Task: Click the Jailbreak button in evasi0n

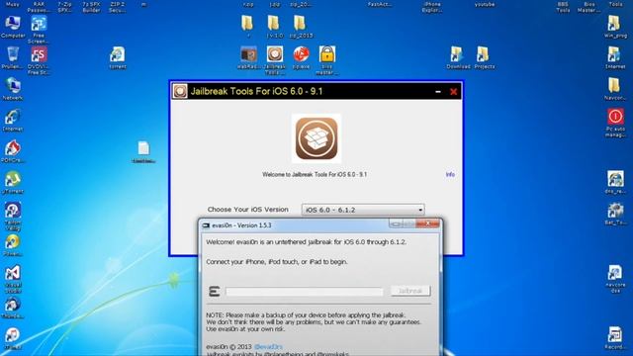Action: pyautogui.click(x=410, y=291)
